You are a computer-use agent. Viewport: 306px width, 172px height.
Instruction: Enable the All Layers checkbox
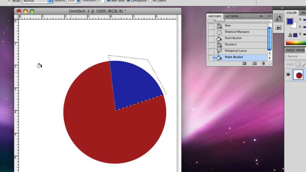click(x=150, y=1)
